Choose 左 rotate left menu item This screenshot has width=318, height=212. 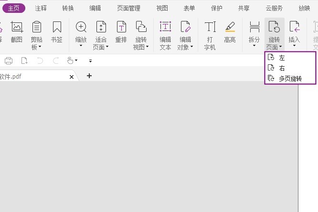pos(290,58)
